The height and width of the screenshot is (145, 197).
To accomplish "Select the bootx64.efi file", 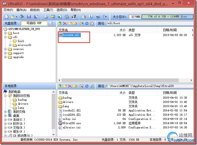I will click(x=72, y=35).
